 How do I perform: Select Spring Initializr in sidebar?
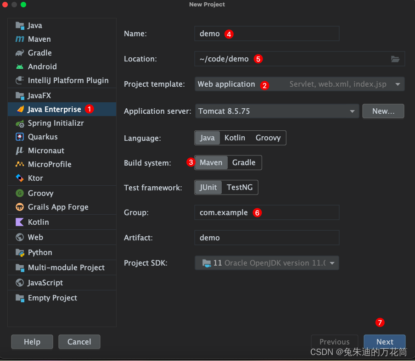(62, 123)
